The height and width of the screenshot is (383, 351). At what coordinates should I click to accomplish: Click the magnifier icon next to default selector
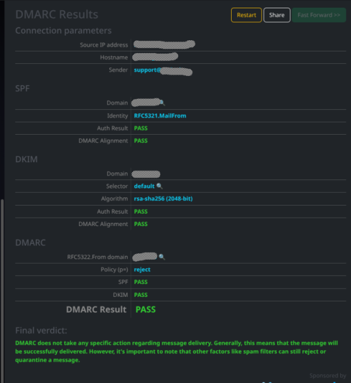[x=160, y=186]
